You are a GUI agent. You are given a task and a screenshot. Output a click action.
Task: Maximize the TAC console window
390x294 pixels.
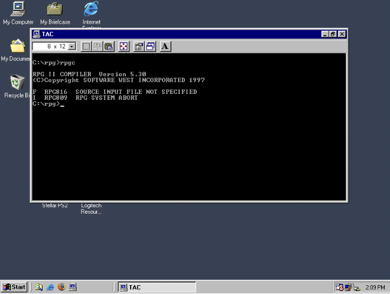pyautogui.click(x=333, y=34)
